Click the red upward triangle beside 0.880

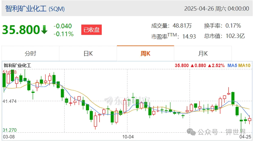click(192, 66)
